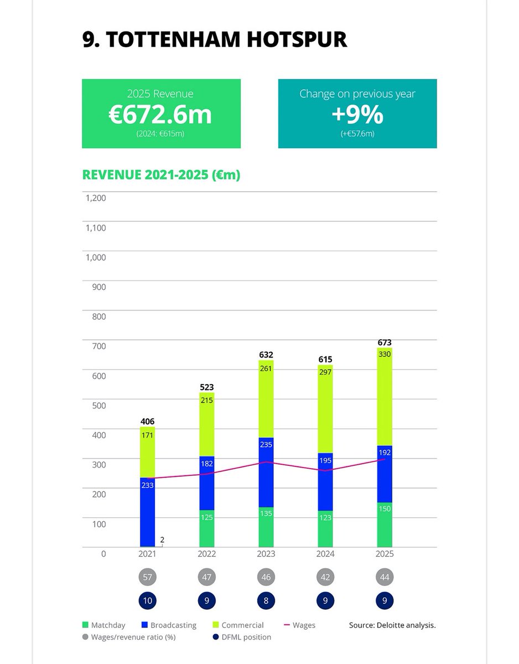Viewport: 519px width, 664px height.
Task: Click the bar total label 615
Action: [x=325, y=359]
